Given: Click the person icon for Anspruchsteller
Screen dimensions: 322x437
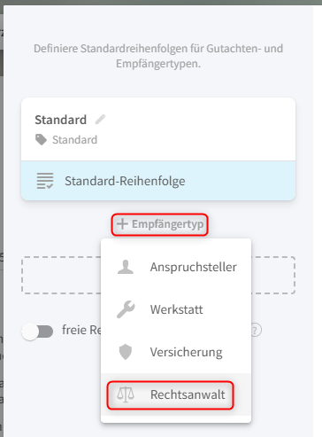Looking at the screenshot, I should point(126,267).
